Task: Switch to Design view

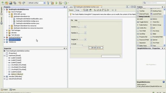Action: point(77,10)
